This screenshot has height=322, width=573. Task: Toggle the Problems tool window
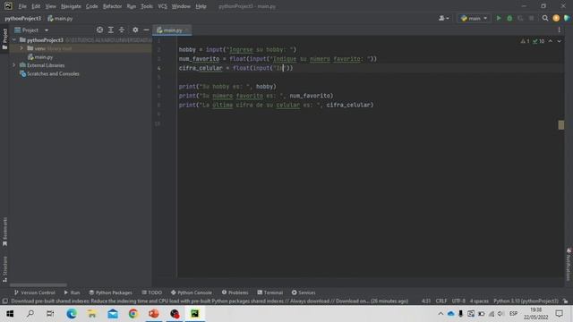235,292
